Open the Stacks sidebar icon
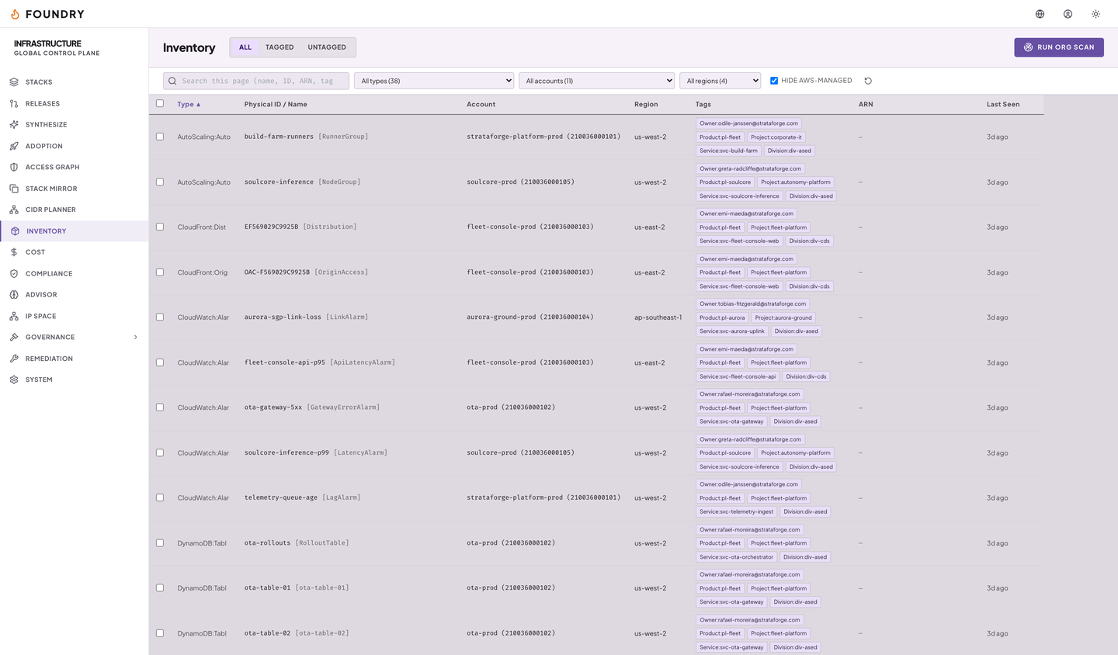The image size is (1118, 655). click(x=14, y=82)
